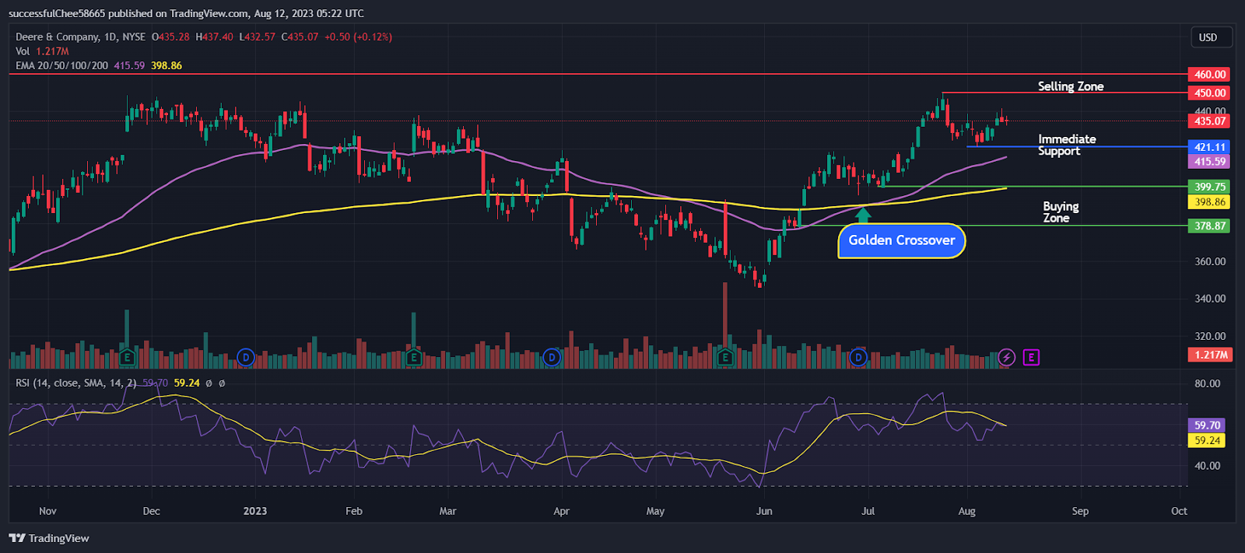The height and width of the screenshot is (553, 1245).
Task: Click the earnings E marker near December
Action: pyautogui.click(x=127, y=358)
